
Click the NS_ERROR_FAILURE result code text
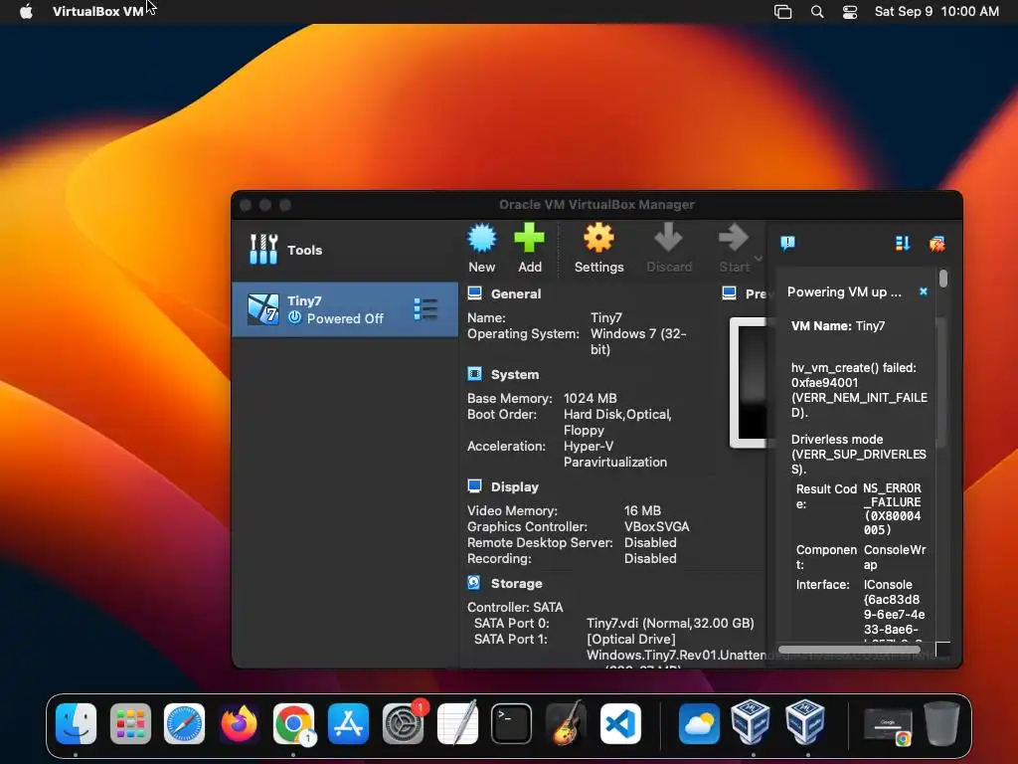tap(892, 508)
